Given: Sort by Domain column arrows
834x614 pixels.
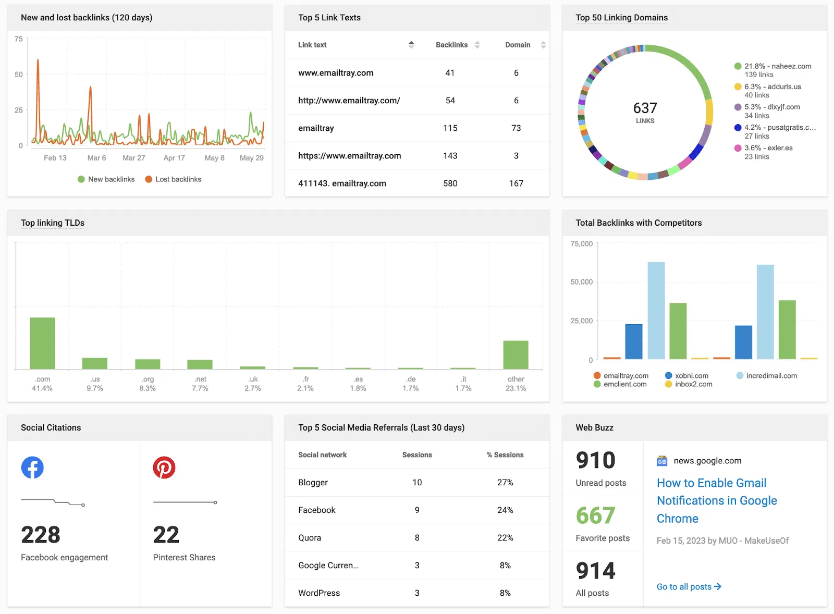Looking at the screenshot, I should [543, 45].
